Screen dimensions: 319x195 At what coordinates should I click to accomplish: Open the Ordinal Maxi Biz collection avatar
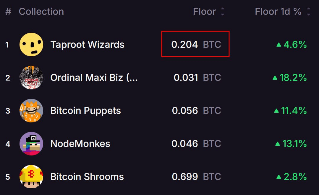31,78
